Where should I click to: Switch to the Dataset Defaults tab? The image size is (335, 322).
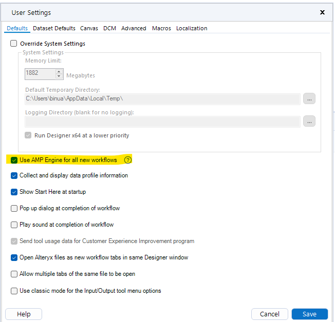(x=54, y=28)
